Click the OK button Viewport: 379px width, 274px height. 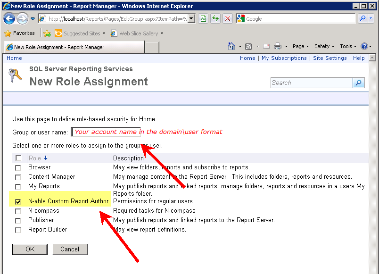tap(30, 249)
